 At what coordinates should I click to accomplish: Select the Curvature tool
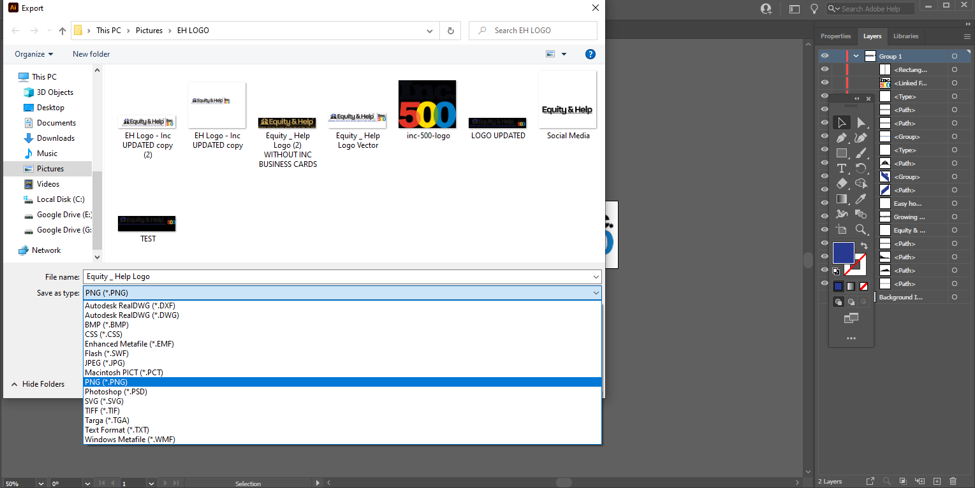861,138
